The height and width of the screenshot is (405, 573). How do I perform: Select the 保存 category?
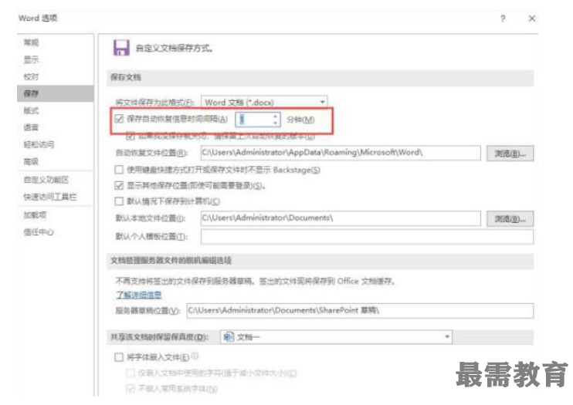pyautogui.click(x=55, y=93)
